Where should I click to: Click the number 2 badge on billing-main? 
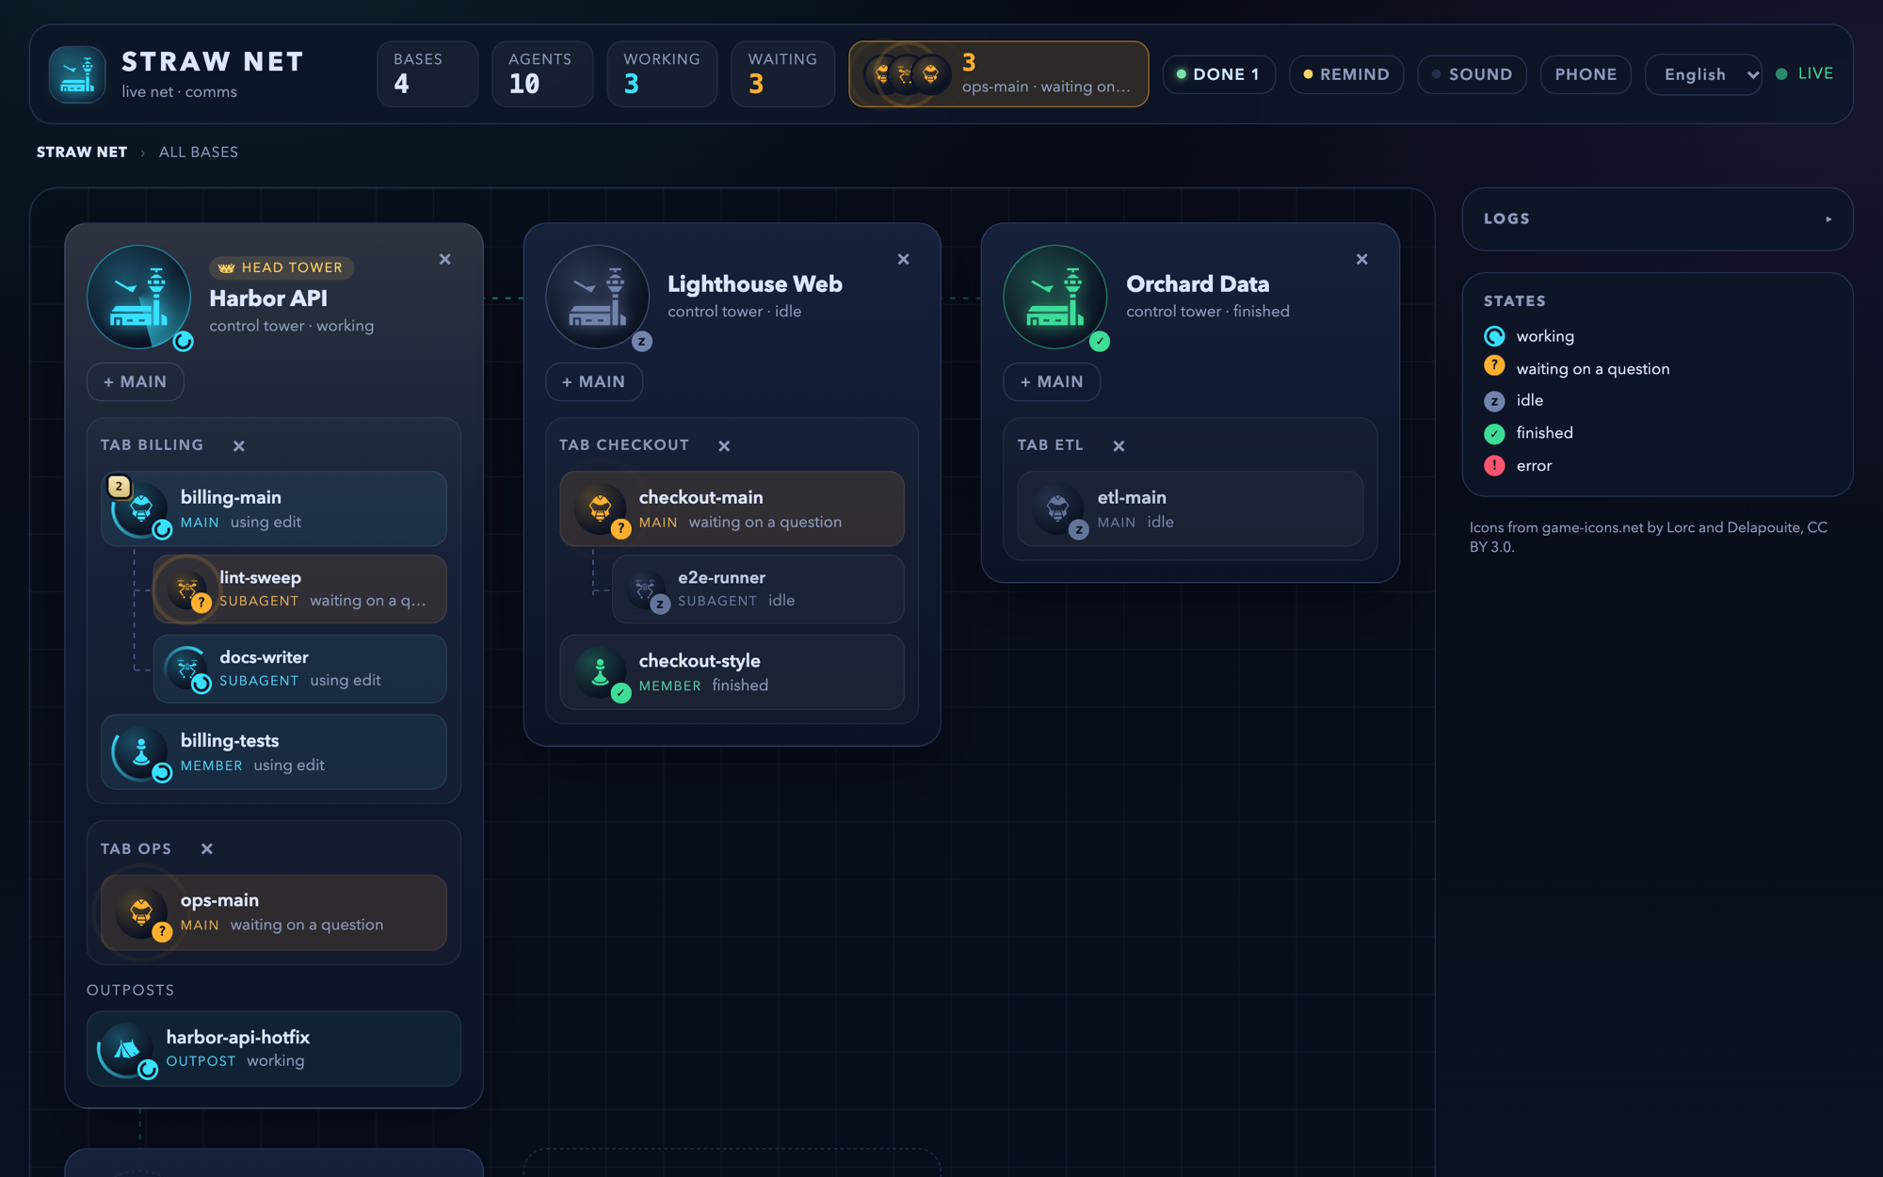[119, 486]
